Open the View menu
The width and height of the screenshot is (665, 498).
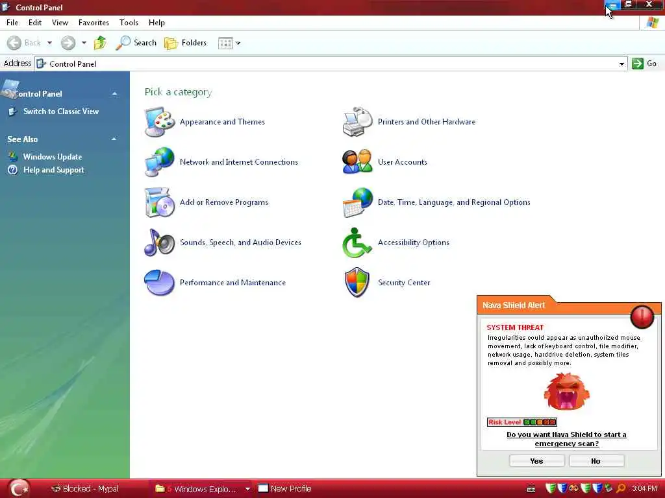[x=60, y=23]
